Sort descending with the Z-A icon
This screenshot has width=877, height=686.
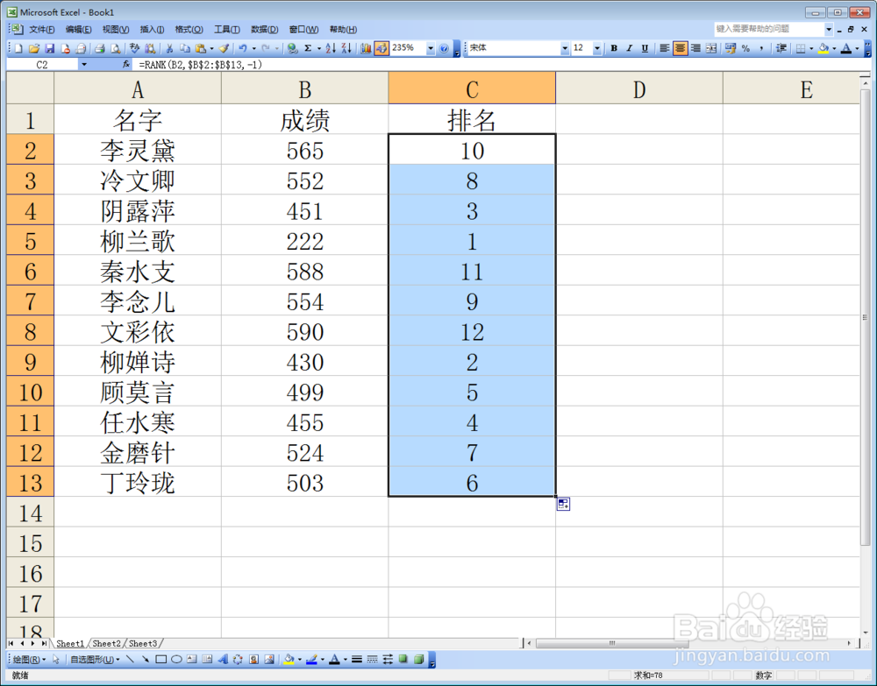pos(346,48)
